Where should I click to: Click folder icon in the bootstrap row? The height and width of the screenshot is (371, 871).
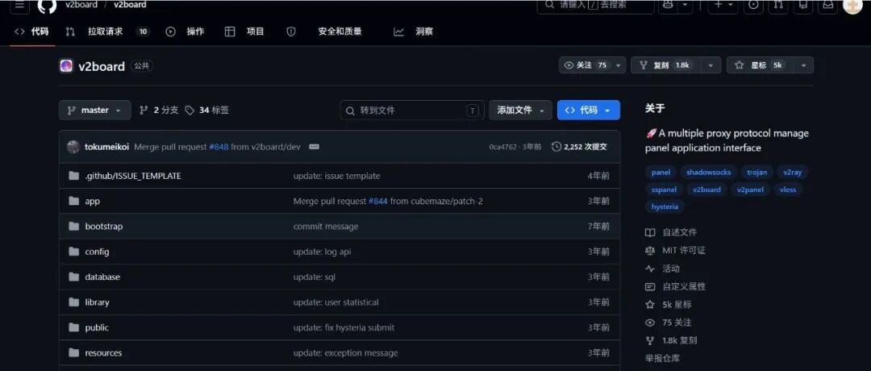coord(74,226)
